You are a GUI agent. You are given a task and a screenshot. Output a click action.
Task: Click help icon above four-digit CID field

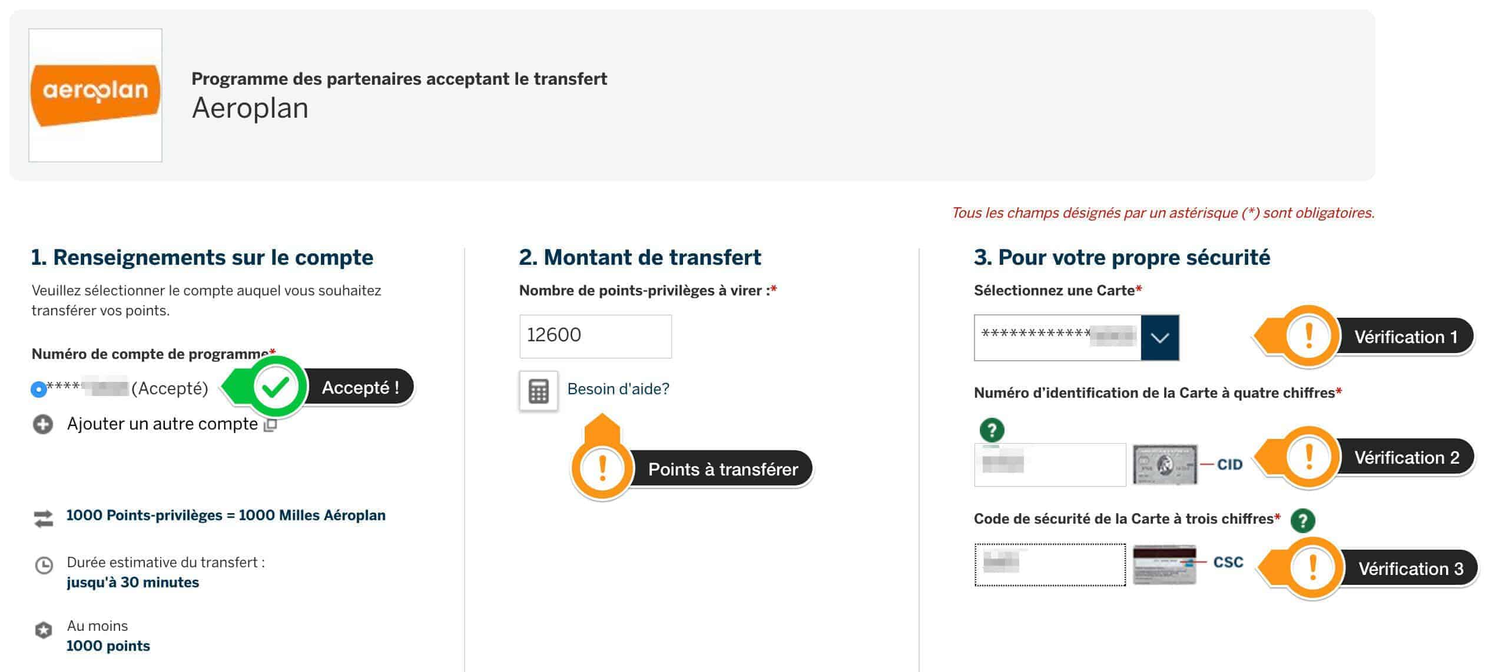992,430
